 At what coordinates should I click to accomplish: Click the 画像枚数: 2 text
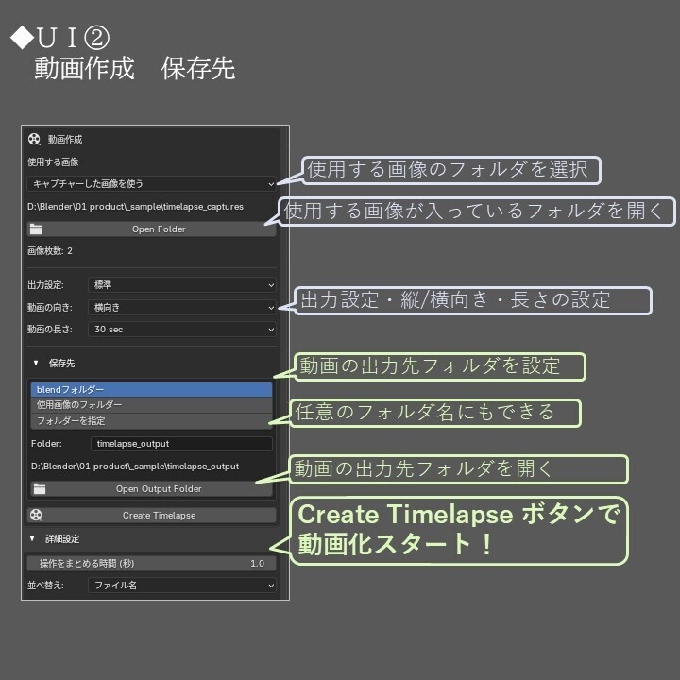50,250
